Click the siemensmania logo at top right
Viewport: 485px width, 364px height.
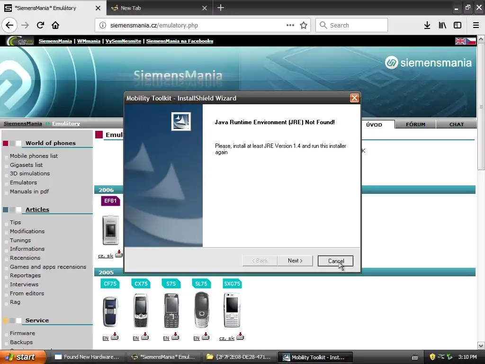(x=428, y=63)
